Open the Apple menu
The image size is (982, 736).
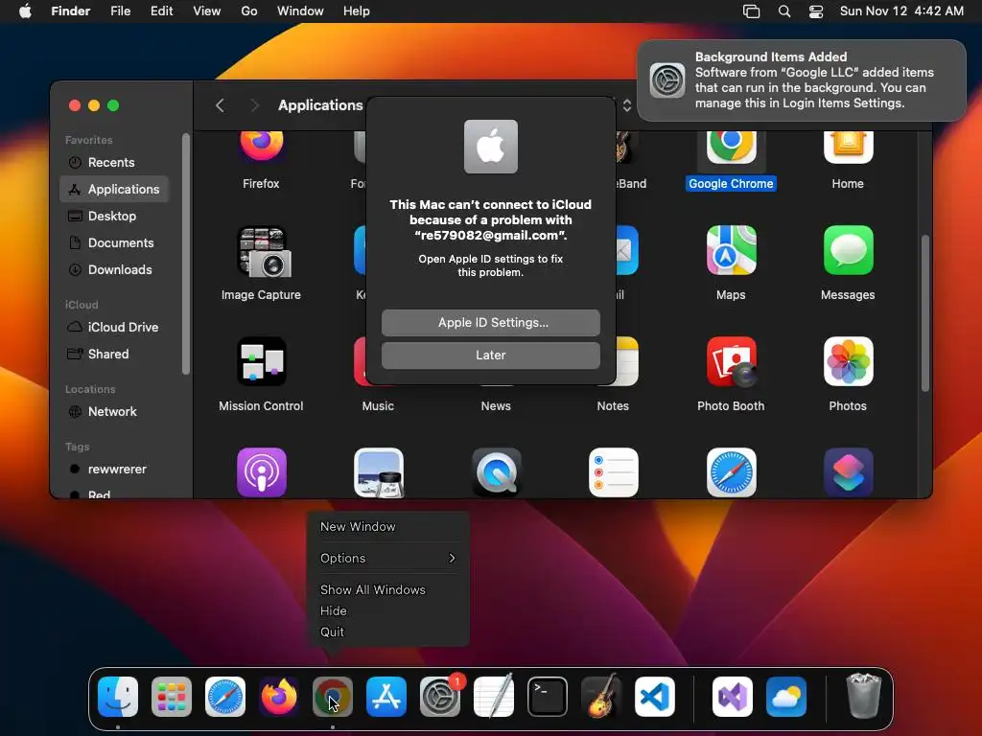25,11
